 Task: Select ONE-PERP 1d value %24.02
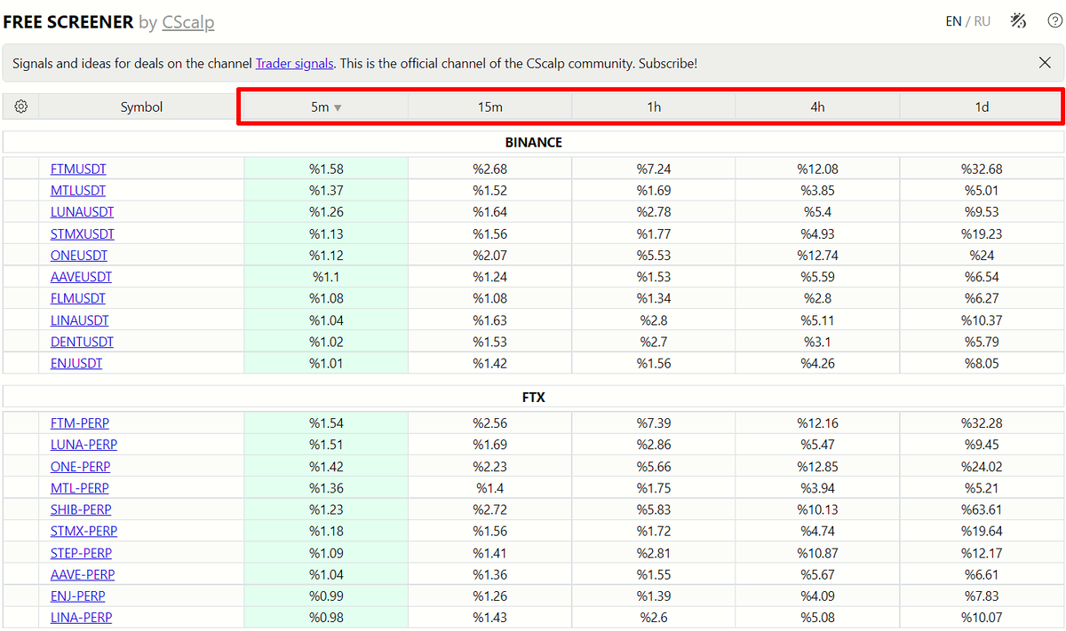[982, 467]
